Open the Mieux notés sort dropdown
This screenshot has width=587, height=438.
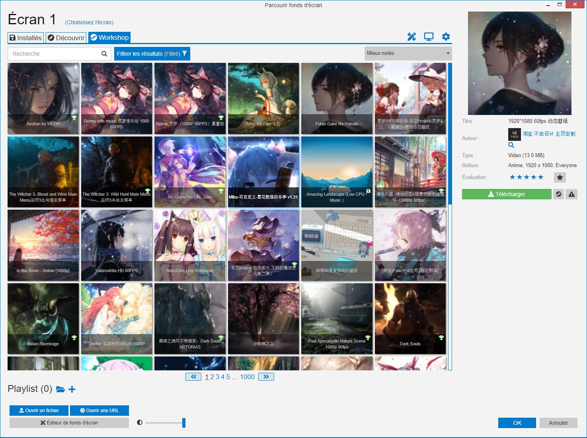coord(408,53)
